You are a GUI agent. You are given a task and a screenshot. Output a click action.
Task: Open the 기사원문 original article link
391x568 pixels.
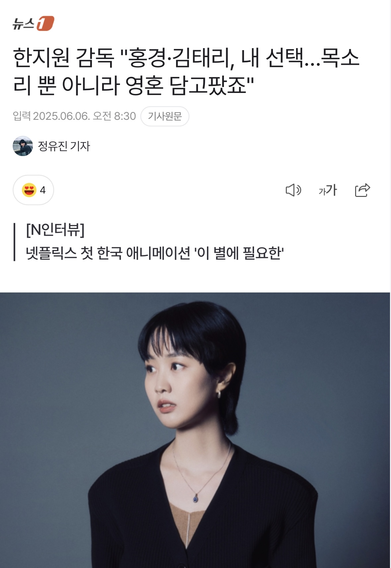[165, 116]
